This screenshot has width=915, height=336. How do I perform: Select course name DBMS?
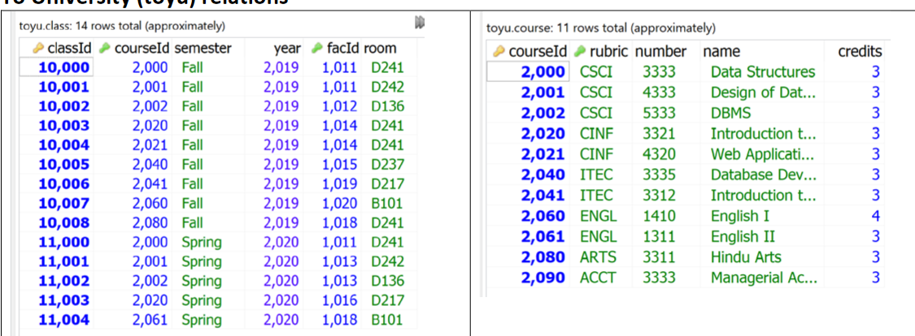tap(730, 113)
